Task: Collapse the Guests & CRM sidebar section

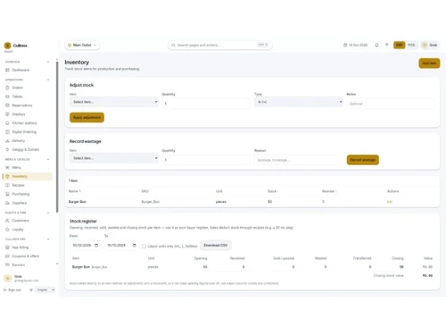Action: tap(48, 213)
